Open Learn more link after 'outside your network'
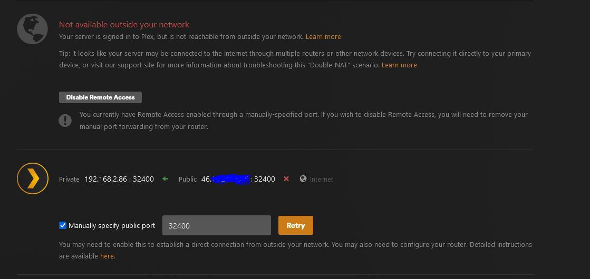590x279 pixels. (323, 37)
